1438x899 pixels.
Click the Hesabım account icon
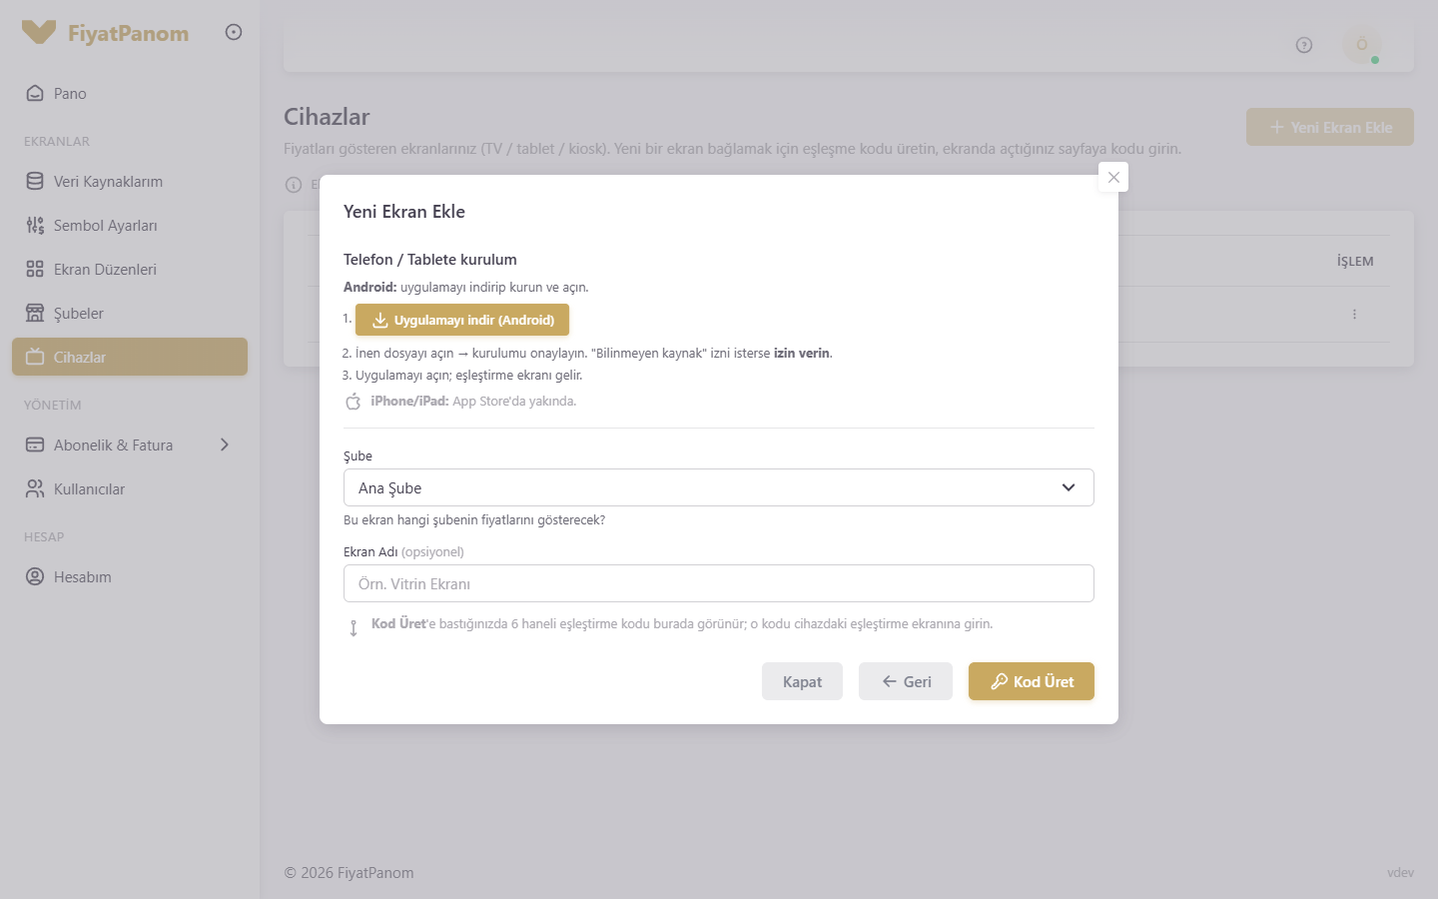(35, 576)
